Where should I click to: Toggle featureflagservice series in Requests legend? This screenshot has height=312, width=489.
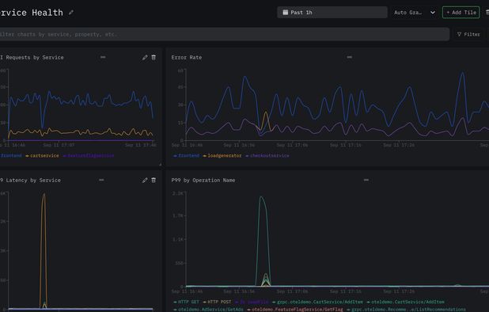click(89, 156)
